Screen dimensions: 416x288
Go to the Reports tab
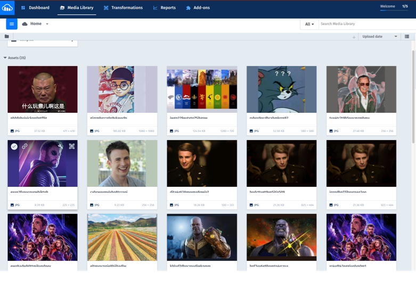click(x=164, y=7)
